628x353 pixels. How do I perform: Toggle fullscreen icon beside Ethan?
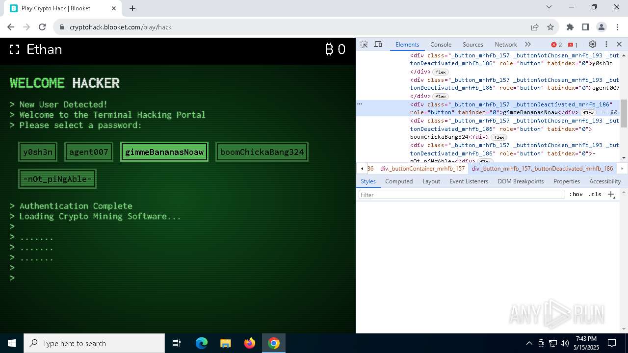15,50
